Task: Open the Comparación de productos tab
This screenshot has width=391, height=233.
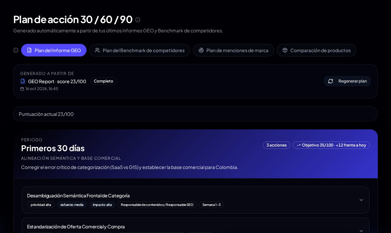Action: click(x=316, y=50)
